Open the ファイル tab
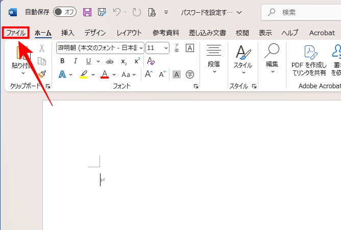This screenshot has width=341, height=230. [16, 33]
